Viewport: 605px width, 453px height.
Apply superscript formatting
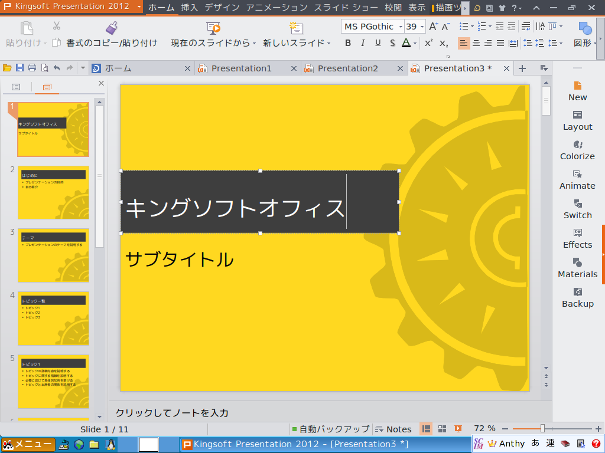point(429,42)
